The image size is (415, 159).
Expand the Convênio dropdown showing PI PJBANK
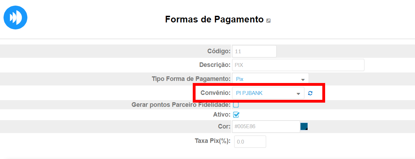pyautogui.click(x=268, y=93)
